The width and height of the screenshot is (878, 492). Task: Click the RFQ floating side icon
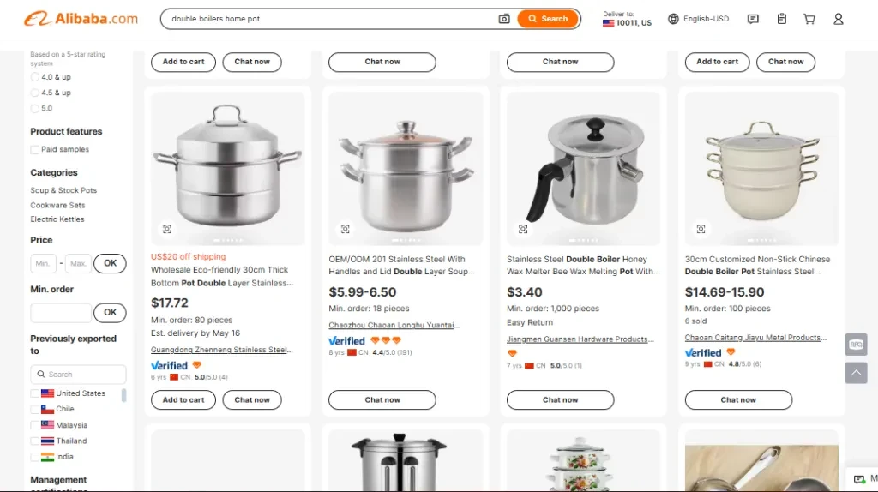click(x=855, y=344)
